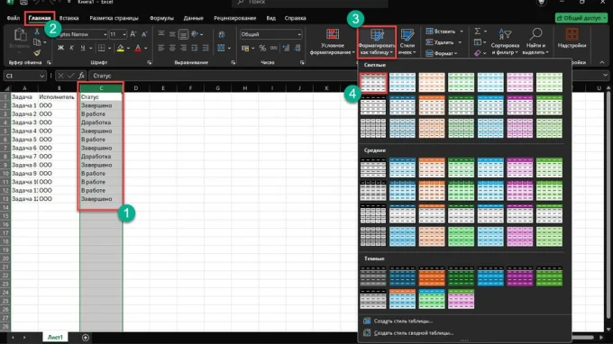Open Условное форматирование (conditional formatting)
This screenshot has width=613, height=344.
point(333,41)
